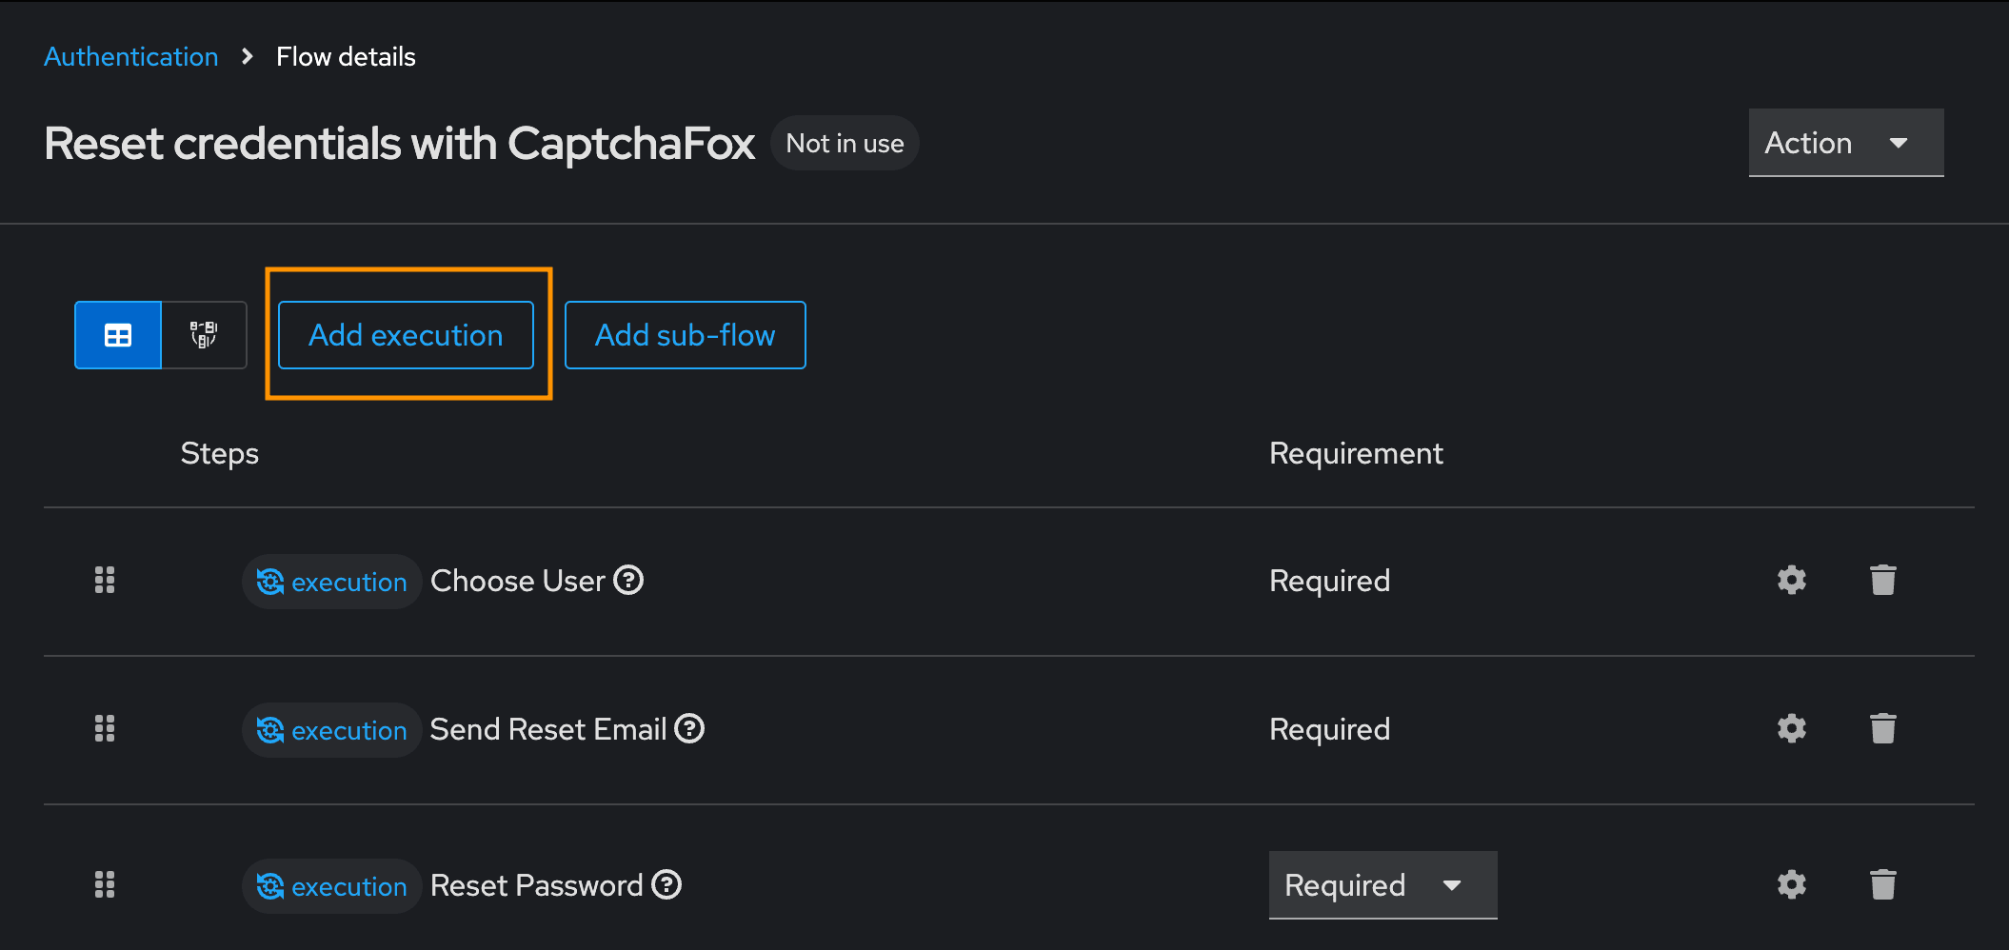Show help for Choose User

[628, 580]
